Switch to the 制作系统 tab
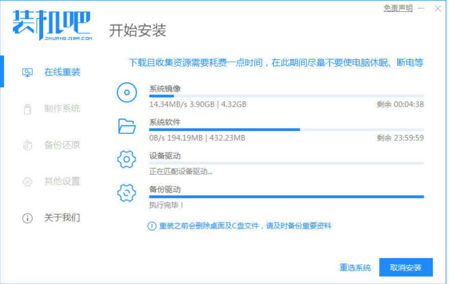This screenshot has height=284, width=449. pyautogui.click(x=62, y=109)
